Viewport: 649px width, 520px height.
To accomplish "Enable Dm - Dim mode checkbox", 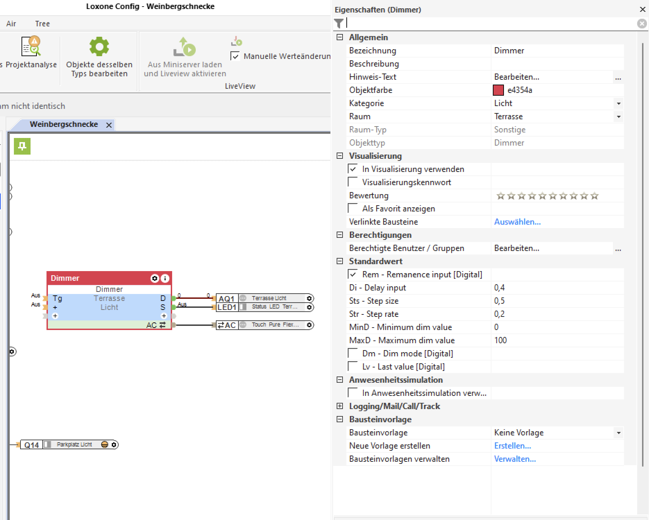I will [353, 353].
